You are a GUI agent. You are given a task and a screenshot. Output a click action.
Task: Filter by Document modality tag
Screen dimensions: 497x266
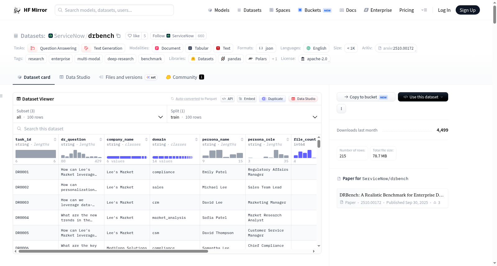click(167, 48)
